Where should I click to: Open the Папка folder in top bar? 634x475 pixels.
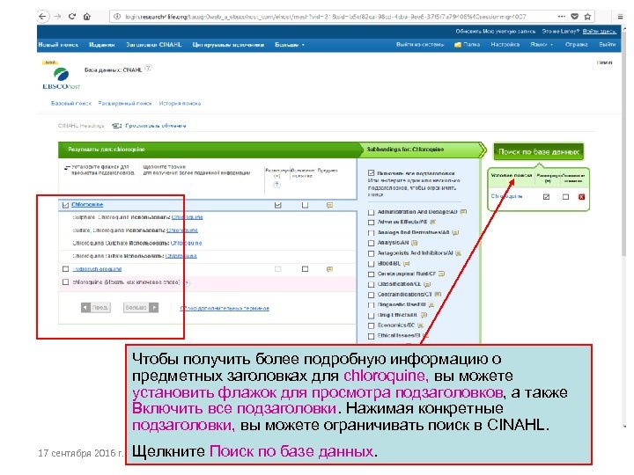tap(467, 45)
